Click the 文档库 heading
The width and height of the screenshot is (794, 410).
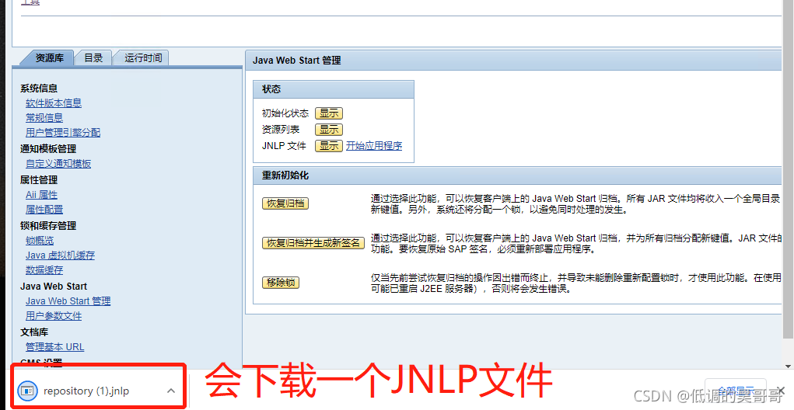(x=34, y=332)
